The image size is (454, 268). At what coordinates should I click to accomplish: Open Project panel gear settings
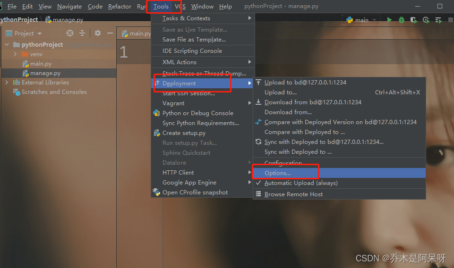click(98, 33)
